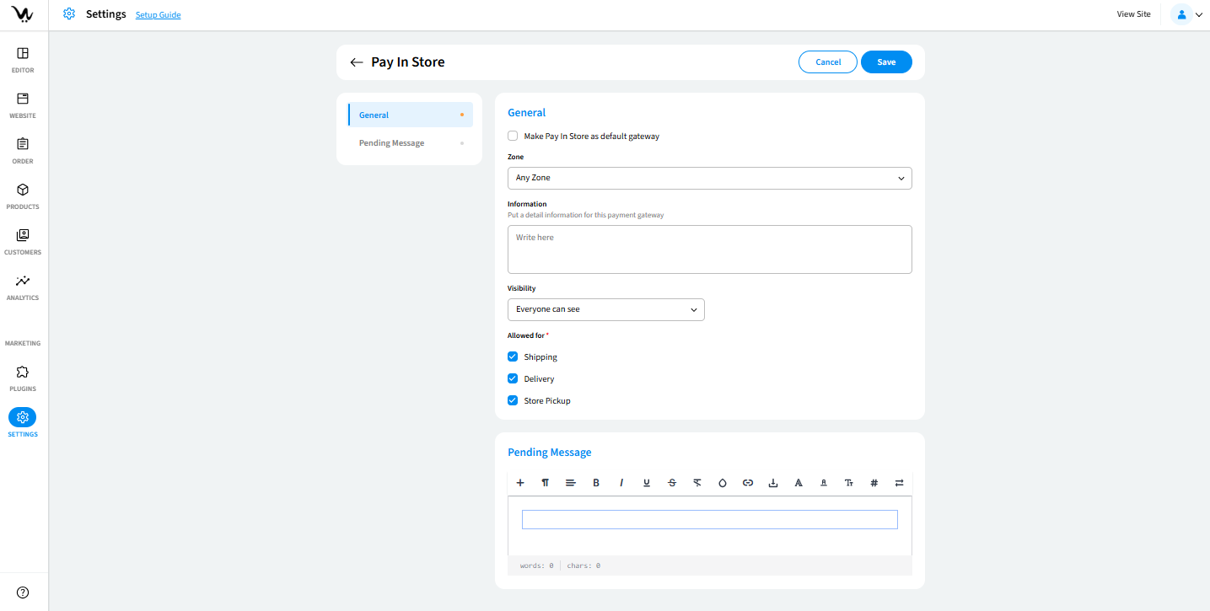Click the underline icon in editor toolbar
The image size is (1210, 611).
[x=647, y=483]
